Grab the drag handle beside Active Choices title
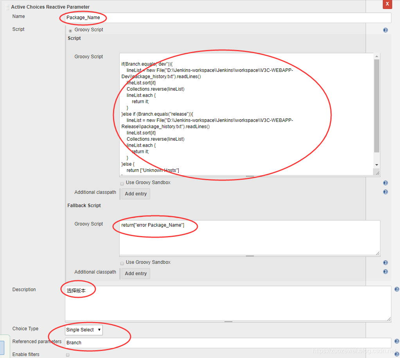Screen dimensions: 400x358 (7, 7)
